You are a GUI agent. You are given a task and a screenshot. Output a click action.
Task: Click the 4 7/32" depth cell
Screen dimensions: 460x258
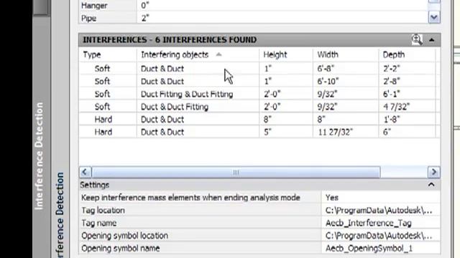[408, 107]
